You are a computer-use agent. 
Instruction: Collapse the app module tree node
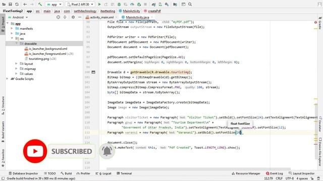[8, 24]
